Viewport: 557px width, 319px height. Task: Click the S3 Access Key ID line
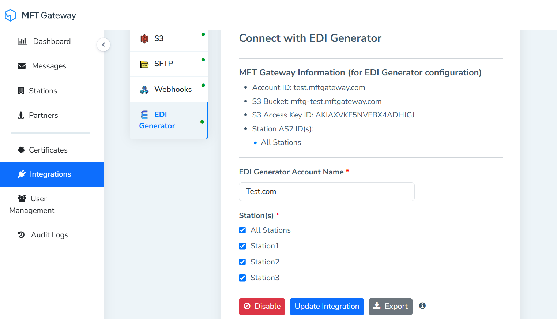pyautogui.click(x=333, y=115)
